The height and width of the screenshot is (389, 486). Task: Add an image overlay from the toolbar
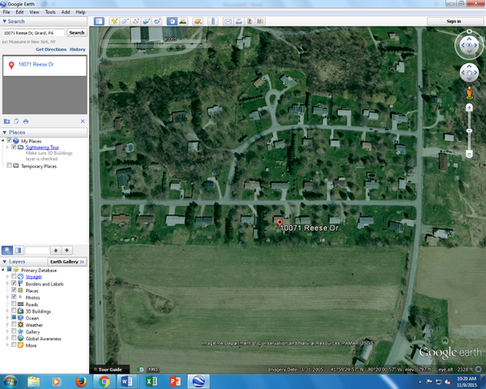(x=147, y=21)
